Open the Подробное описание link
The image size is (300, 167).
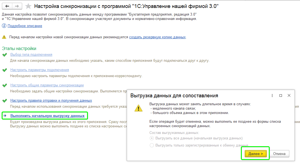25,26
